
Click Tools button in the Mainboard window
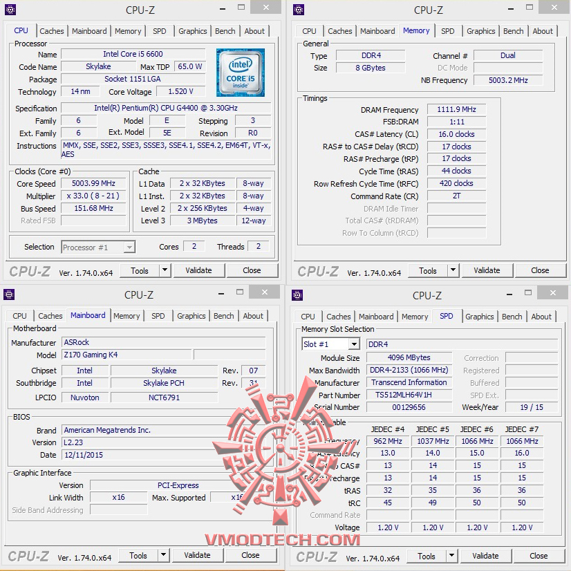138,555
